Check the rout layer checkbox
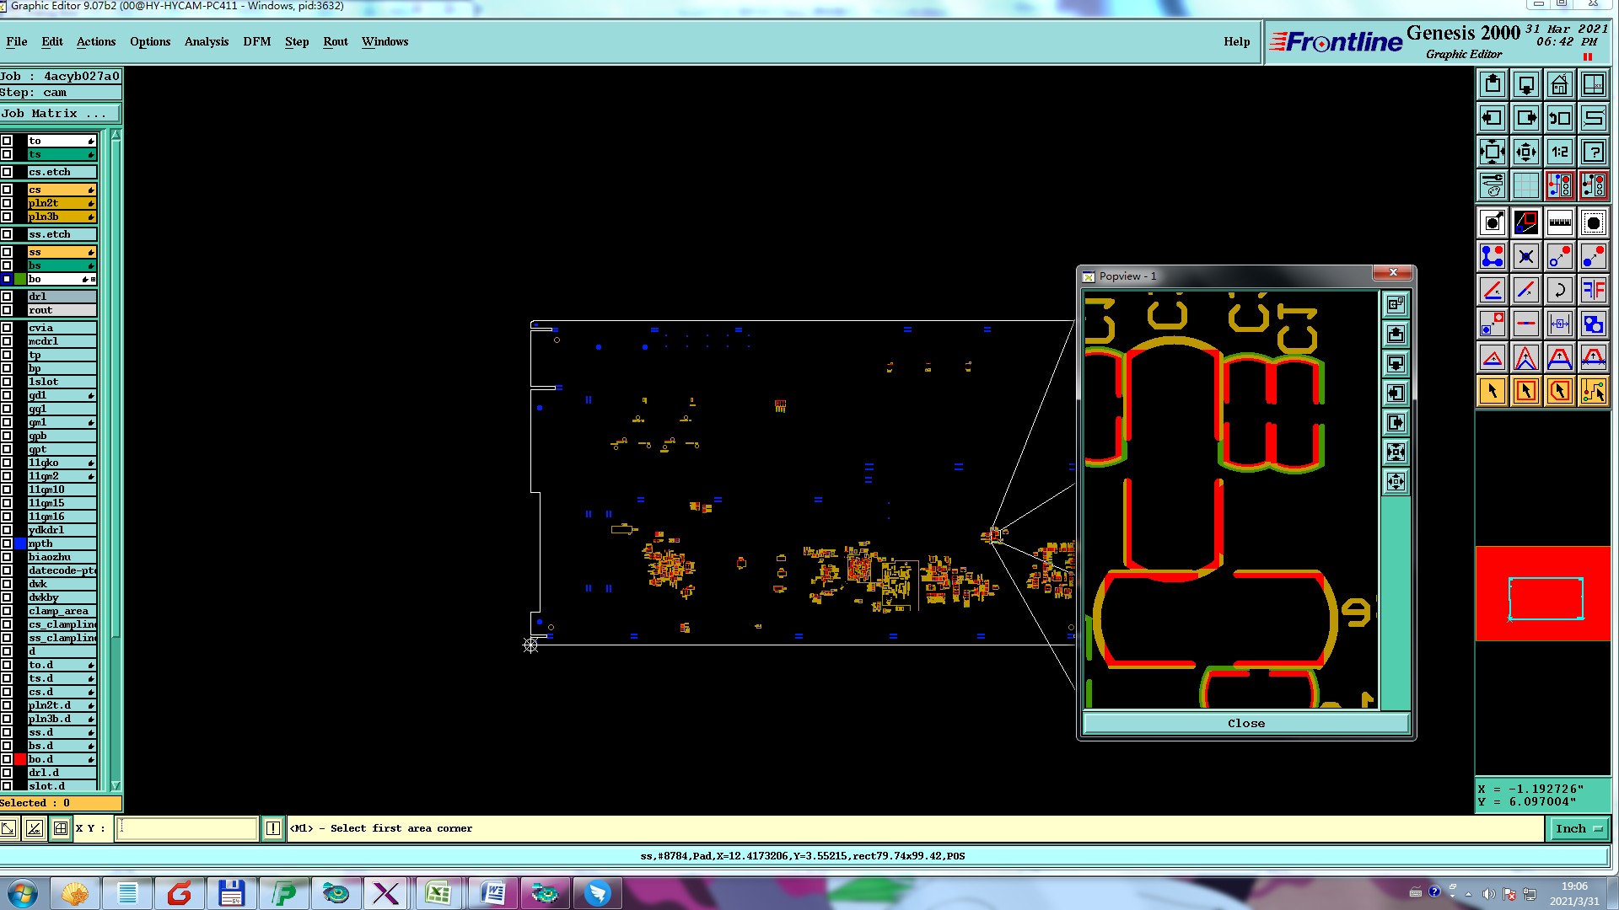Viewport: 1619px width, 910px height. [7, 310]
